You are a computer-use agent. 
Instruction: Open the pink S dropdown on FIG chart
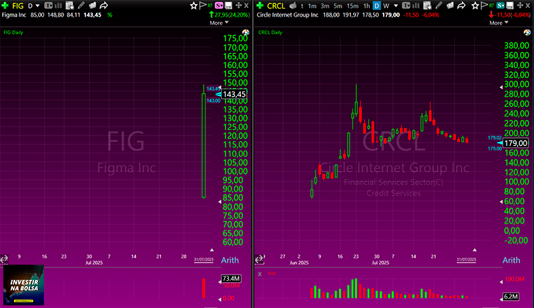[219, 5]
